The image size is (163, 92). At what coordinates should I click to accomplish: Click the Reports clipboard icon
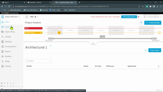[3, 51]
